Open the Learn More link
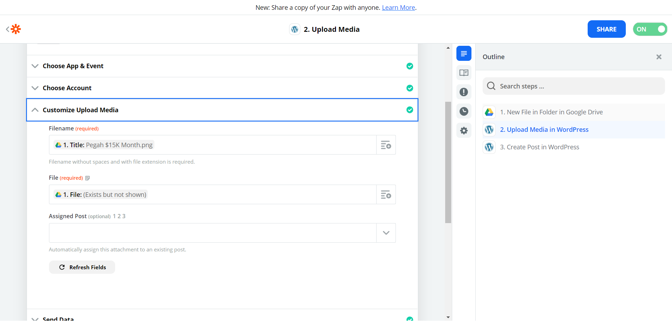The height and width of the screenshot is (321, 672). tap(398, 7)
